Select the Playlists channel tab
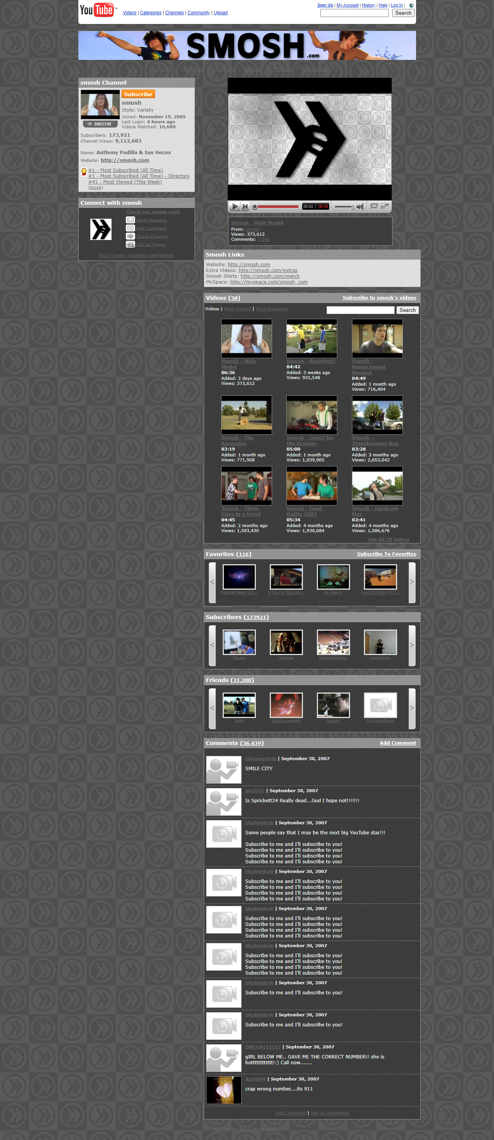The width and height of the screenshot is (494, 1140). (224, 69)
